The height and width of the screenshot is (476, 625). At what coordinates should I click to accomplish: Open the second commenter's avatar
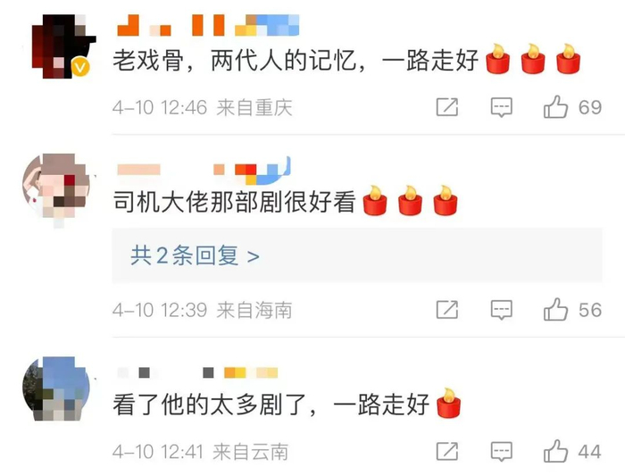(56, 188)
